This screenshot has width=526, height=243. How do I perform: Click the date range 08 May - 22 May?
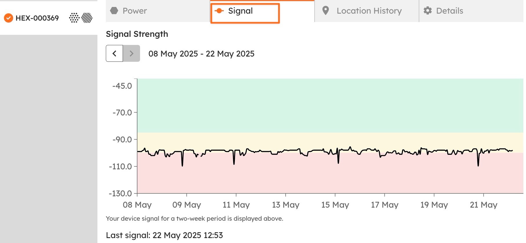pyautogui.click(x=201, y=54)
